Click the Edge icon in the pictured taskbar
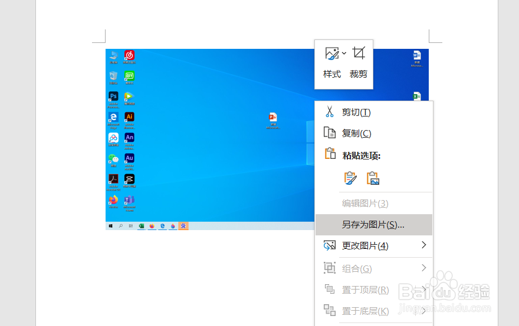Image resolution: width=519 pixels, height=326 pixels. tap(163, 226)
